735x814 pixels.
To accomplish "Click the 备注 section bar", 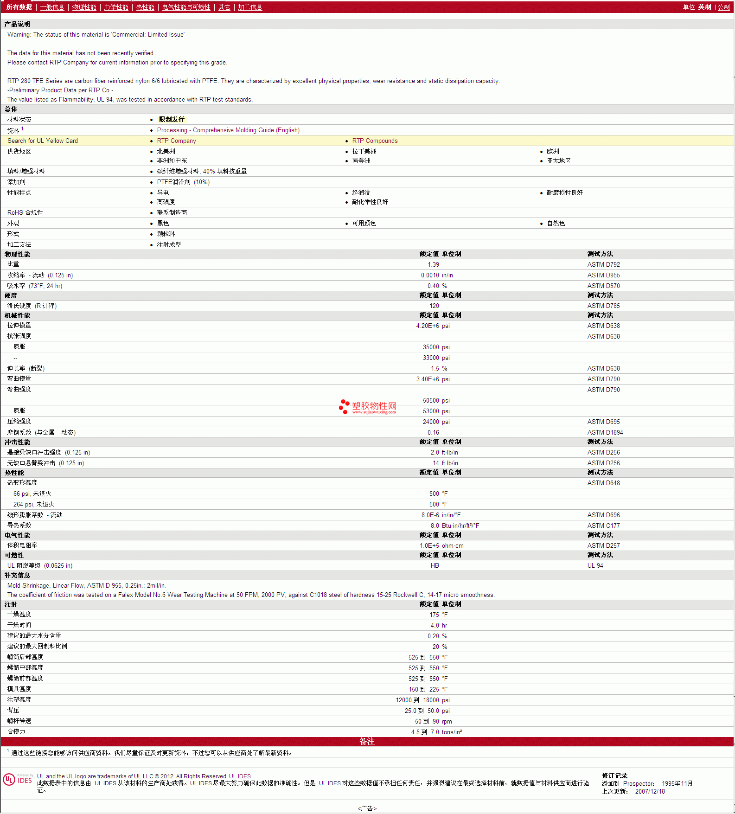I will point(367,741).
